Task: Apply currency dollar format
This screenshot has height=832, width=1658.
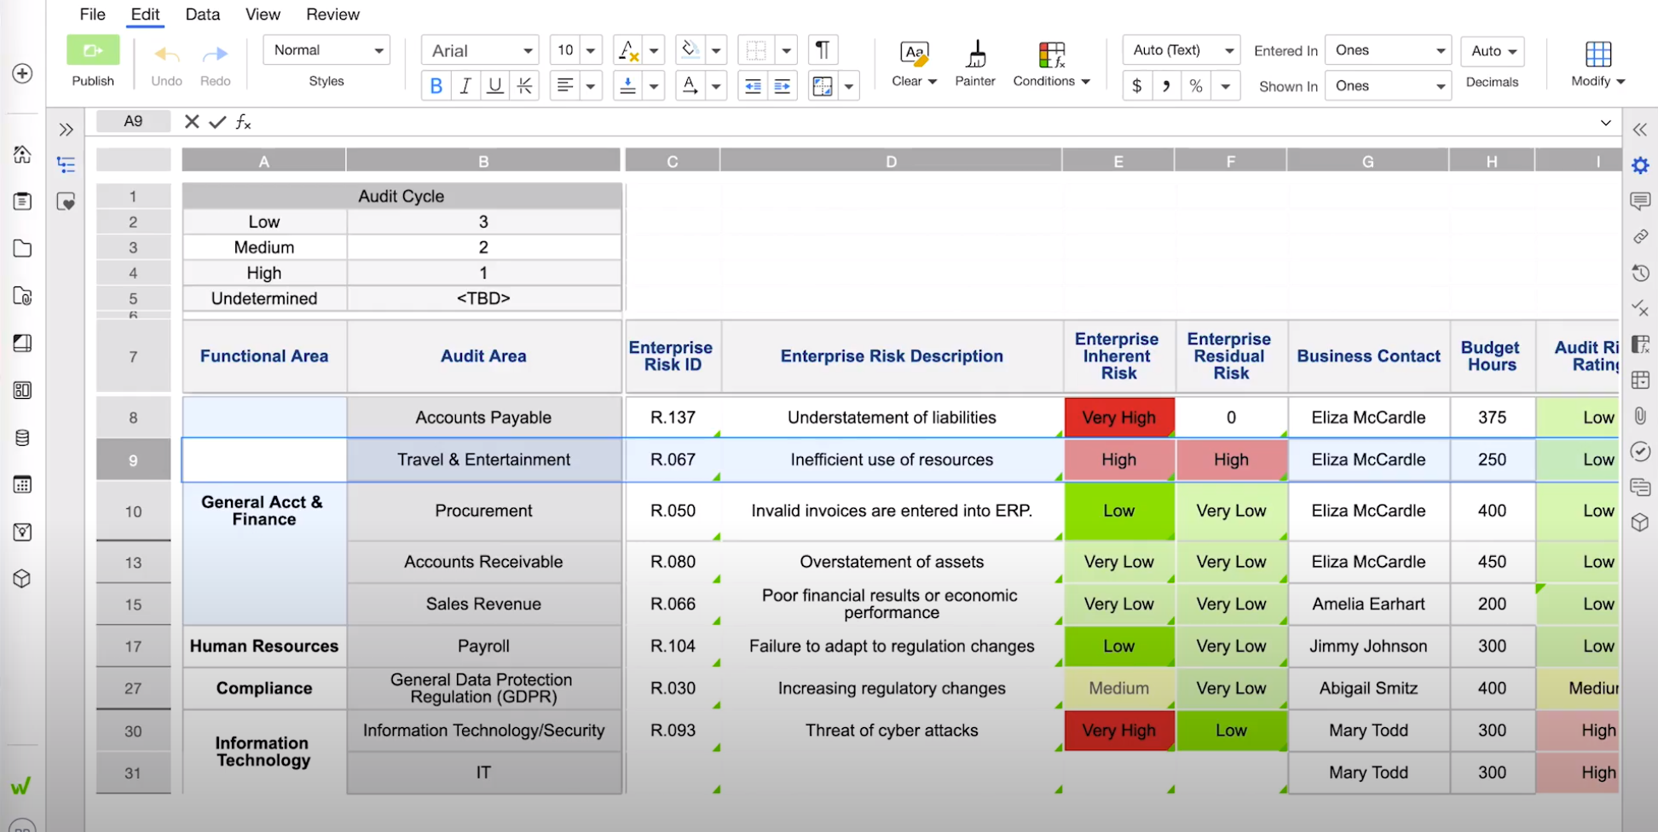Action: click(1136, 86)
